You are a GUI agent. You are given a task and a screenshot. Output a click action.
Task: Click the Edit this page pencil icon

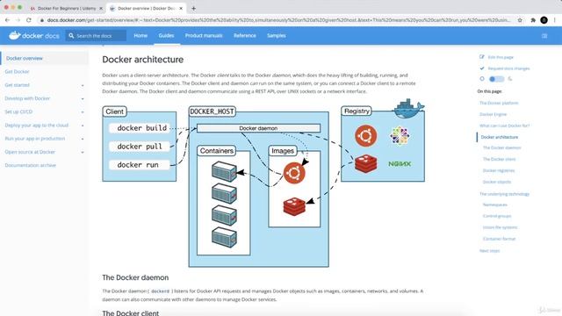482,57
